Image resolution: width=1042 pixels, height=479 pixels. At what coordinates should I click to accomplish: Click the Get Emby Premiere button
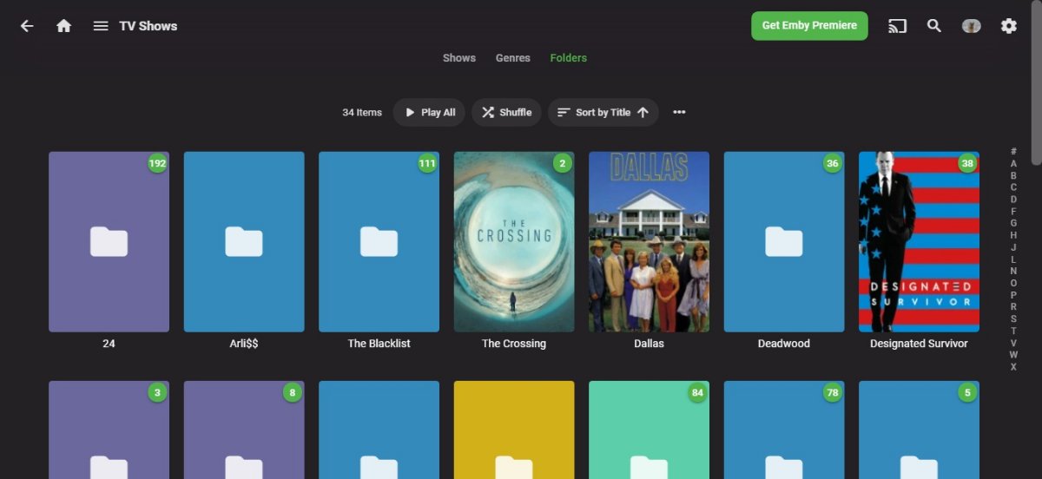coord(809,25)
